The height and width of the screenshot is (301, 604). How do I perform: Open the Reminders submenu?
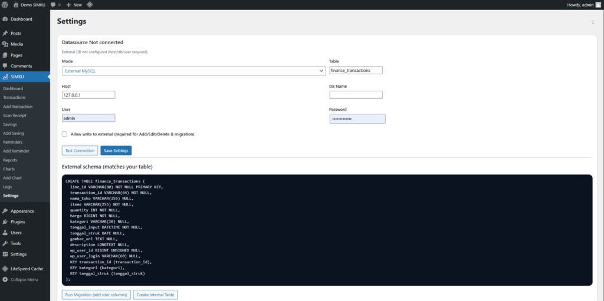click(13, 142)
